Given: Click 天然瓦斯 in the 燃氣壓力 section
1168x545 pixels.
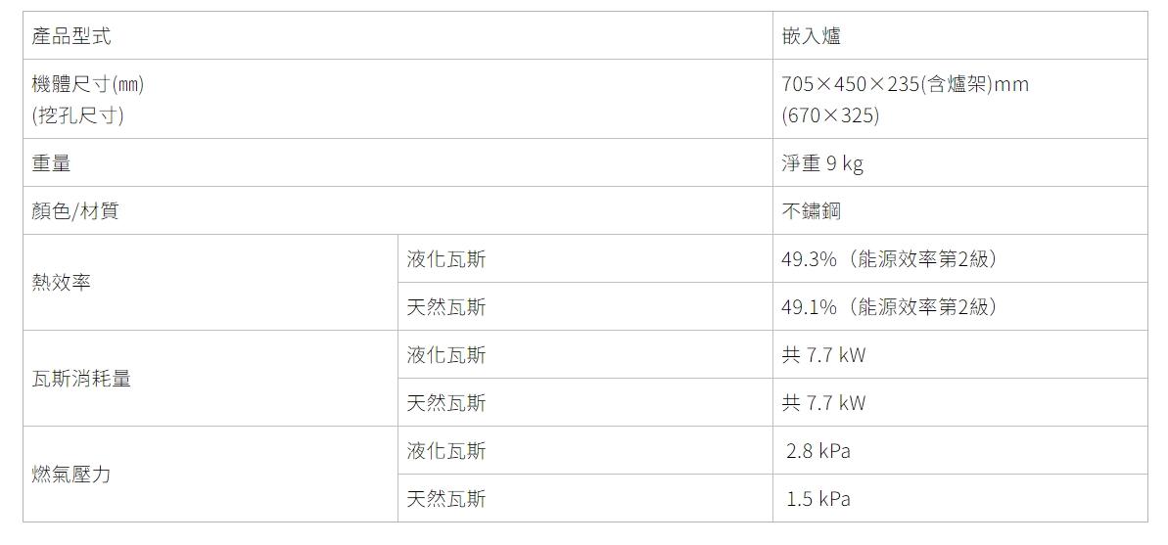Looking at the screenshot, I should [x=446, y=498].
